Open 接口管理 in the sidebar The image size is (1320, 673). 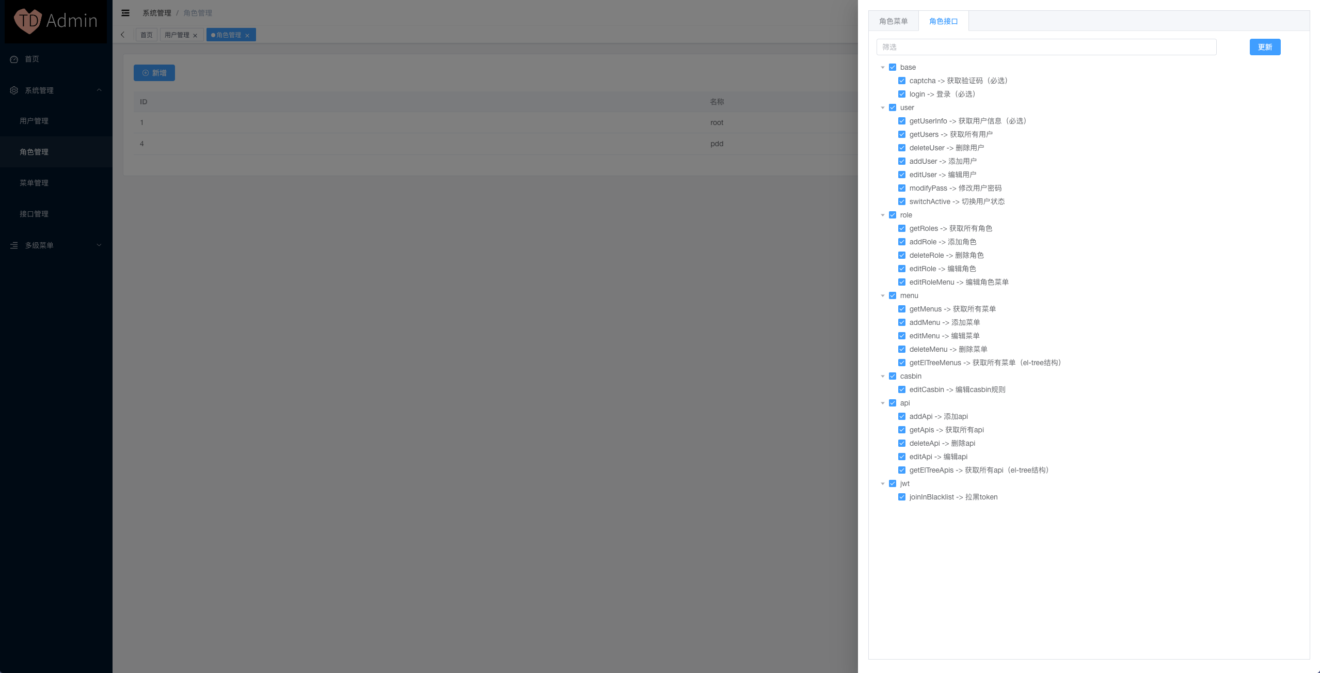click(34, 214)
